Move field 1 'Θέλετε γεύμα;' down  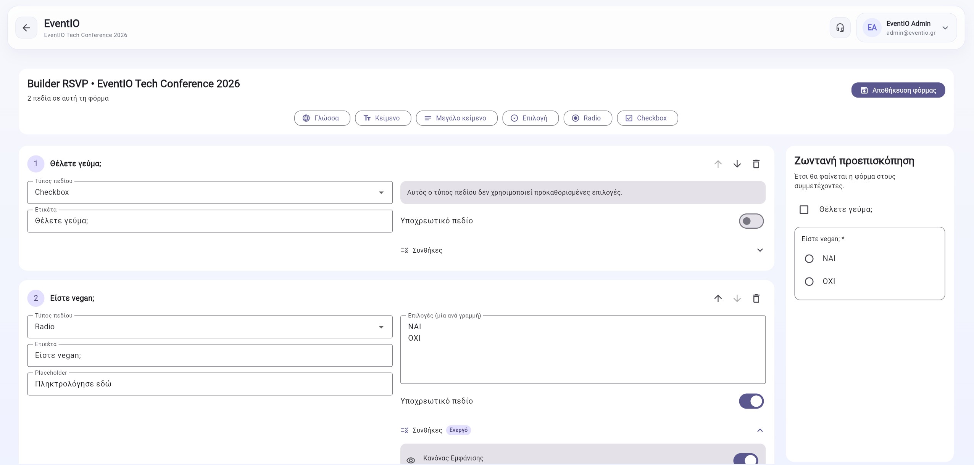(x=737, y=164)
